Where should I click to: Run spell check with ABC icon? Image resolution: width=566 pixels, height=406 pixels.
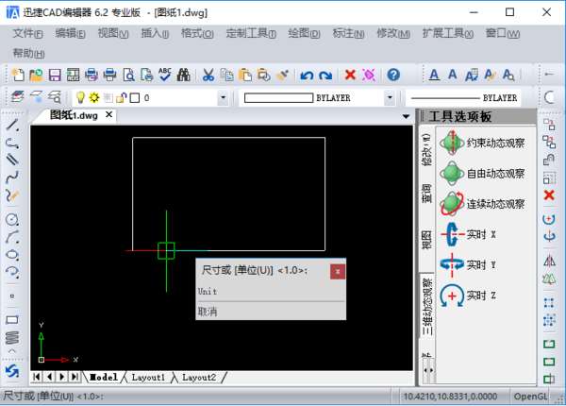(x=165, y=75)
